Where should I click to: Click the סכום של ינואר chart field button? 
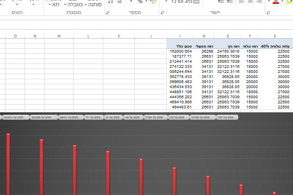pyautogui.click(x=227, y=117)
